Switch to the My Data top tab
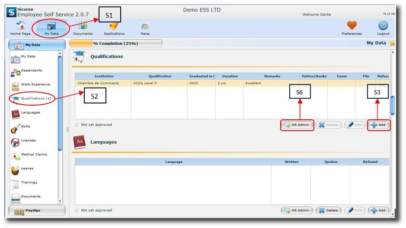Image resolution: width=406 pixels, height=228 pixels. point(51,28)
